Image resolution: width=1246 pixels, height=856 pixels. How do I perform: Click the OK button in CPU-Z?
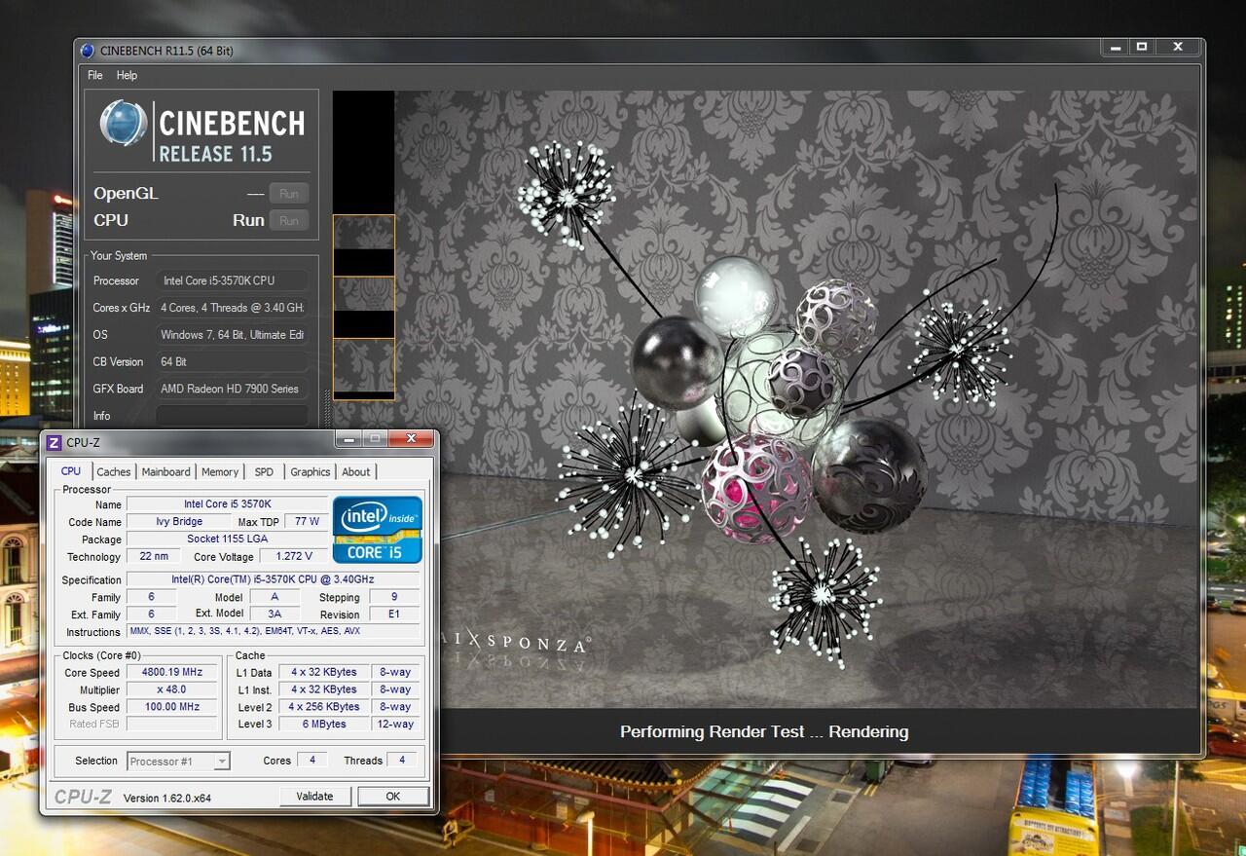[393, 797]
